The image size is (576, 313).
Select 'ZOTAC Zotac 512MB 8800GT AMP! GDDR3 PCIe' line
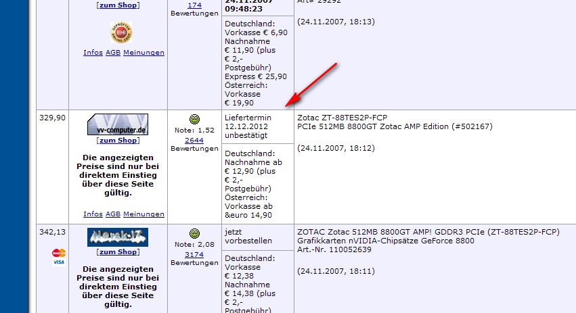coord(428,232)
